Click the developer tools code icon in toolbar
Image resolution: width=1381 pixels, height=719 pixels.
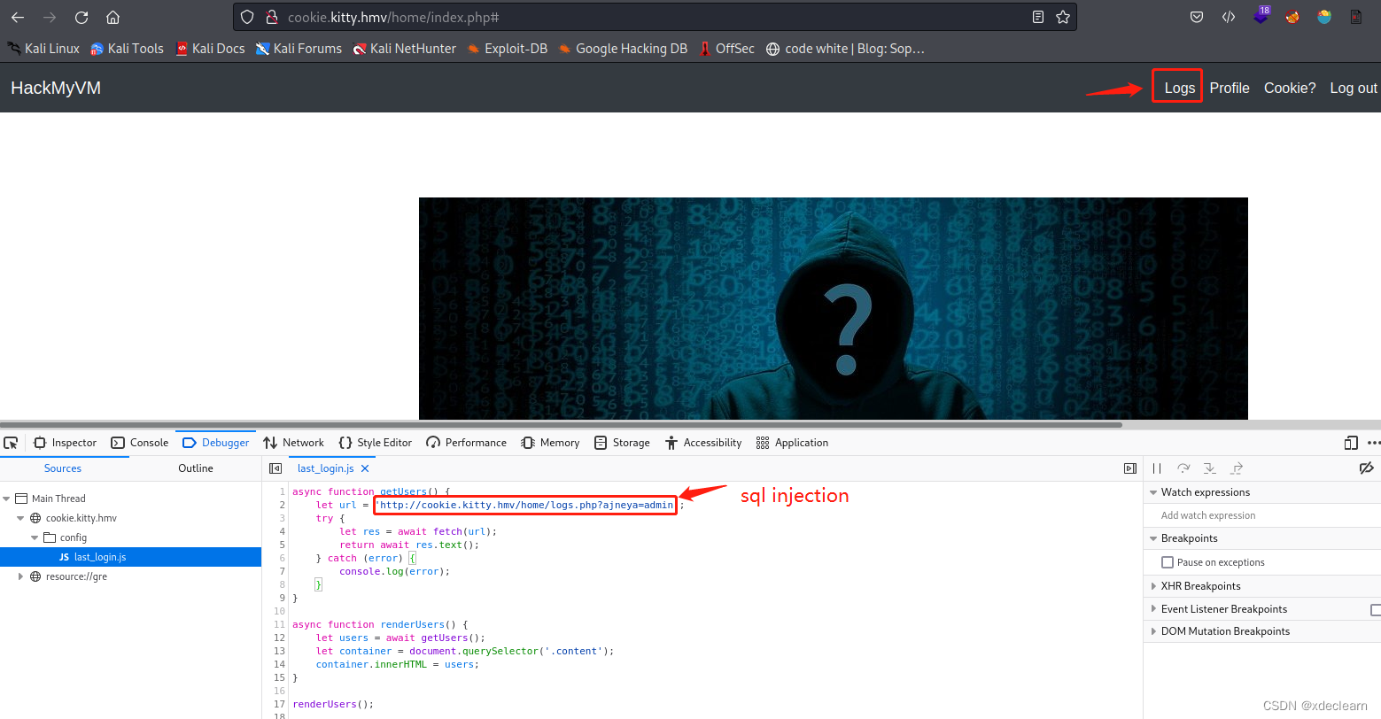1228,17
